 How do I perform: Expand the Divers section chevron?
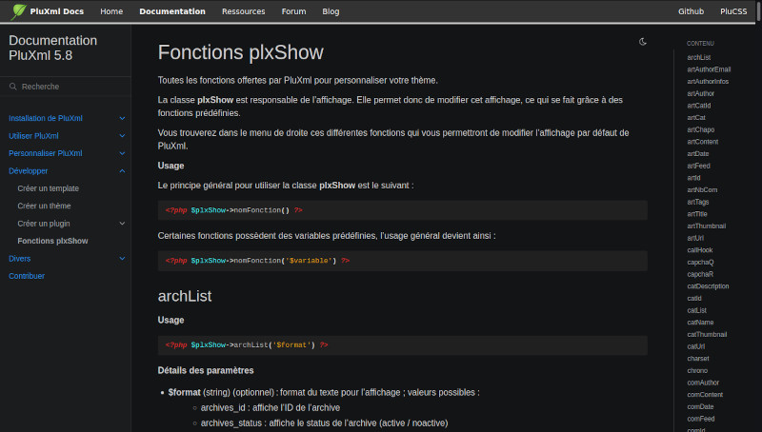coord(122,258)
